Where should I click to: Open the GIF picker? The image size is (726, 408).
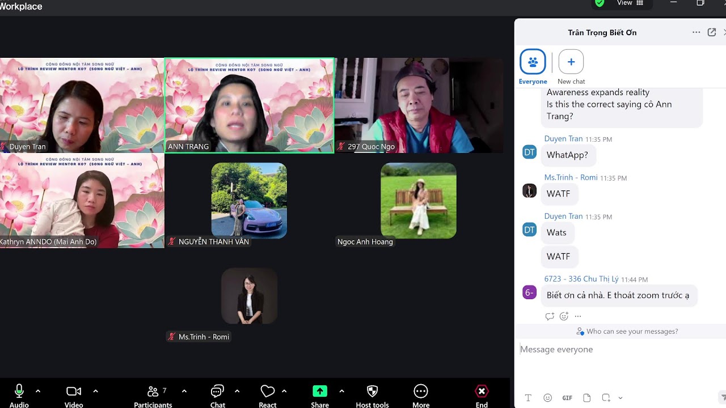[567, 398]
